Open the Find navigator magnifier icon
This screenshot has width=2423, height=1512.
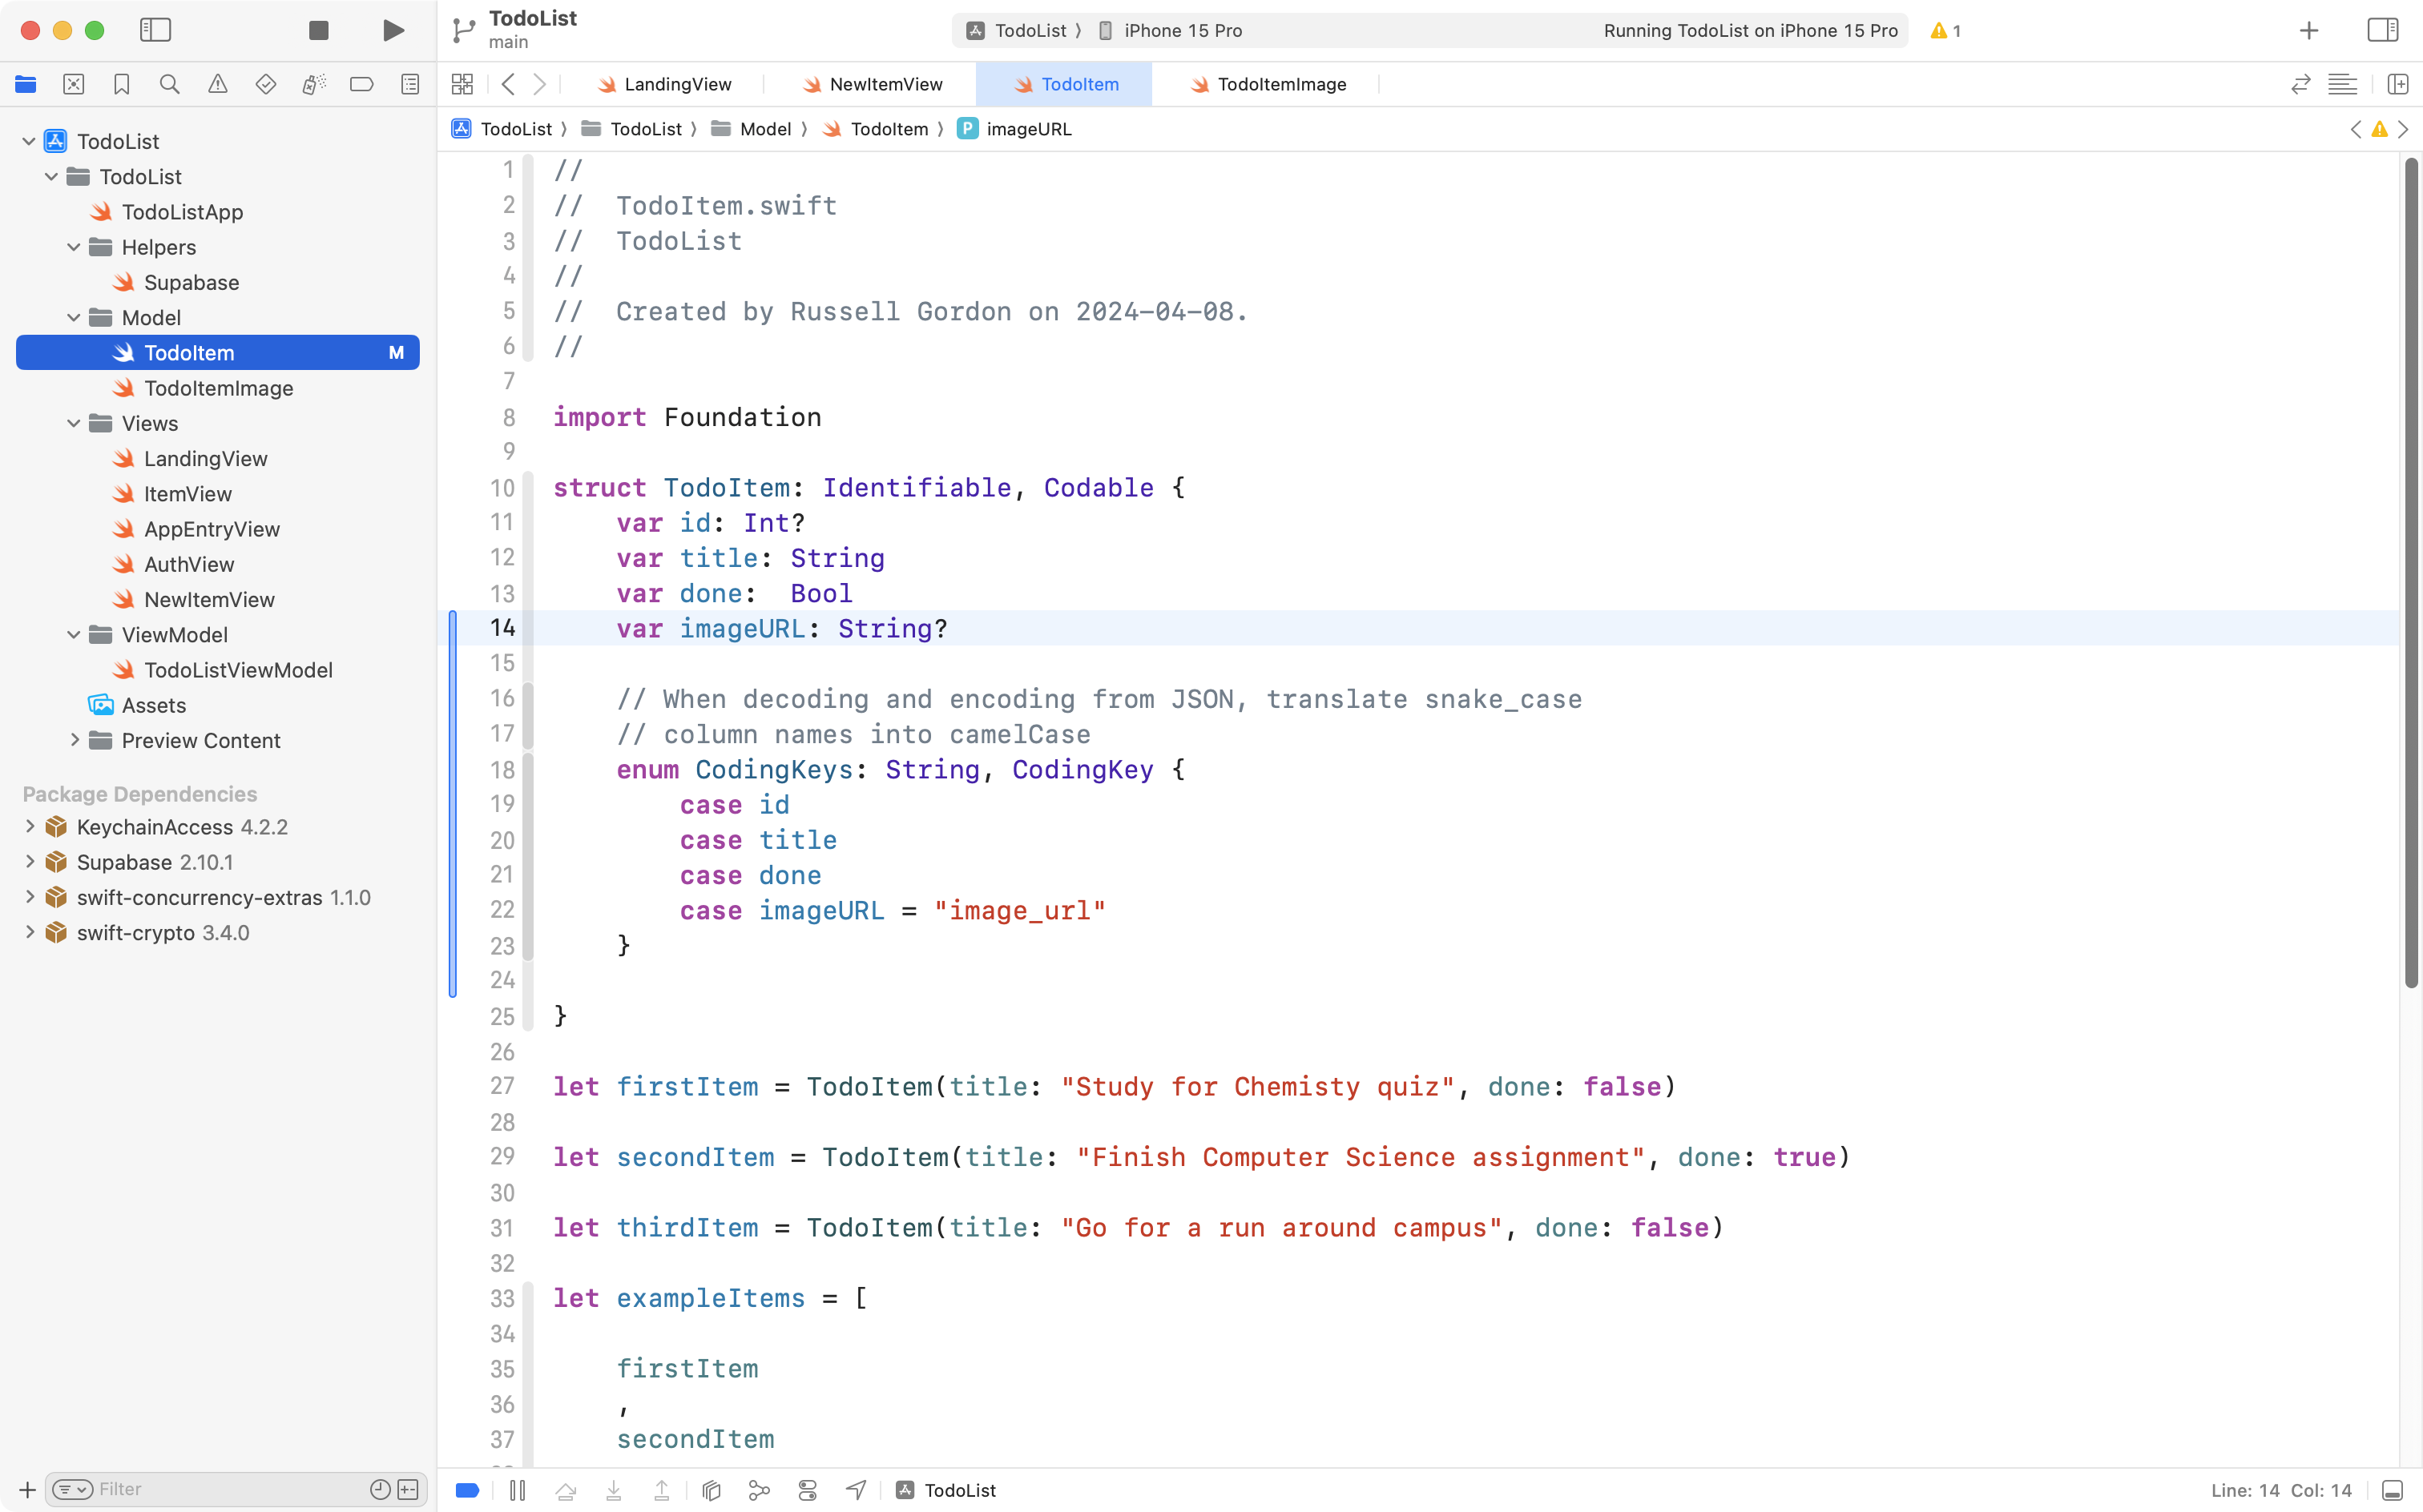[169, 84]
